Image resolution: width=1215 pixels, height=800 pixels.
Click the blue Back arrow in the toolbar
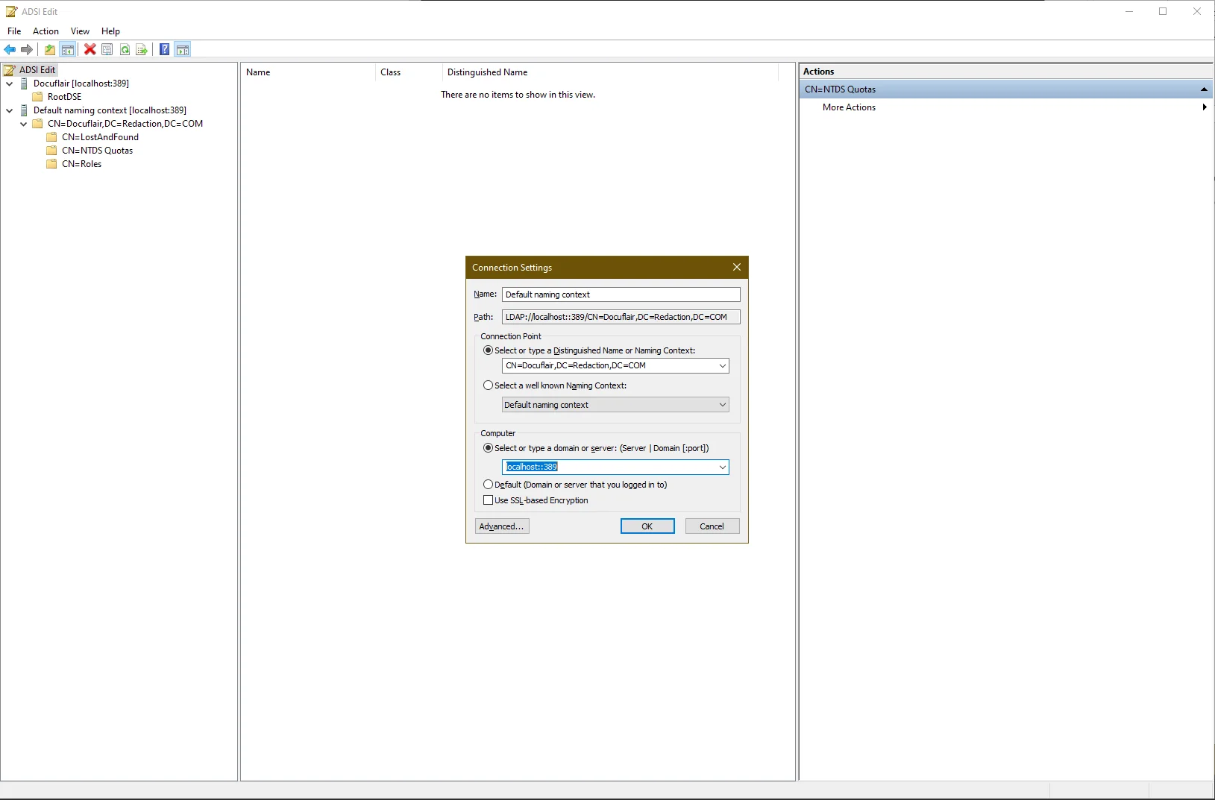[10, 50]
